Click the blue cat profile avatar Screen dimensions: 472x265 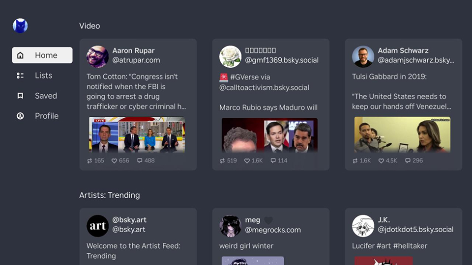click(x=20, y=26)
